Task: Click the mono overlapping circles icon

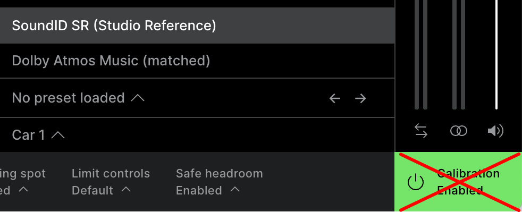Action: tap(458, 131)
